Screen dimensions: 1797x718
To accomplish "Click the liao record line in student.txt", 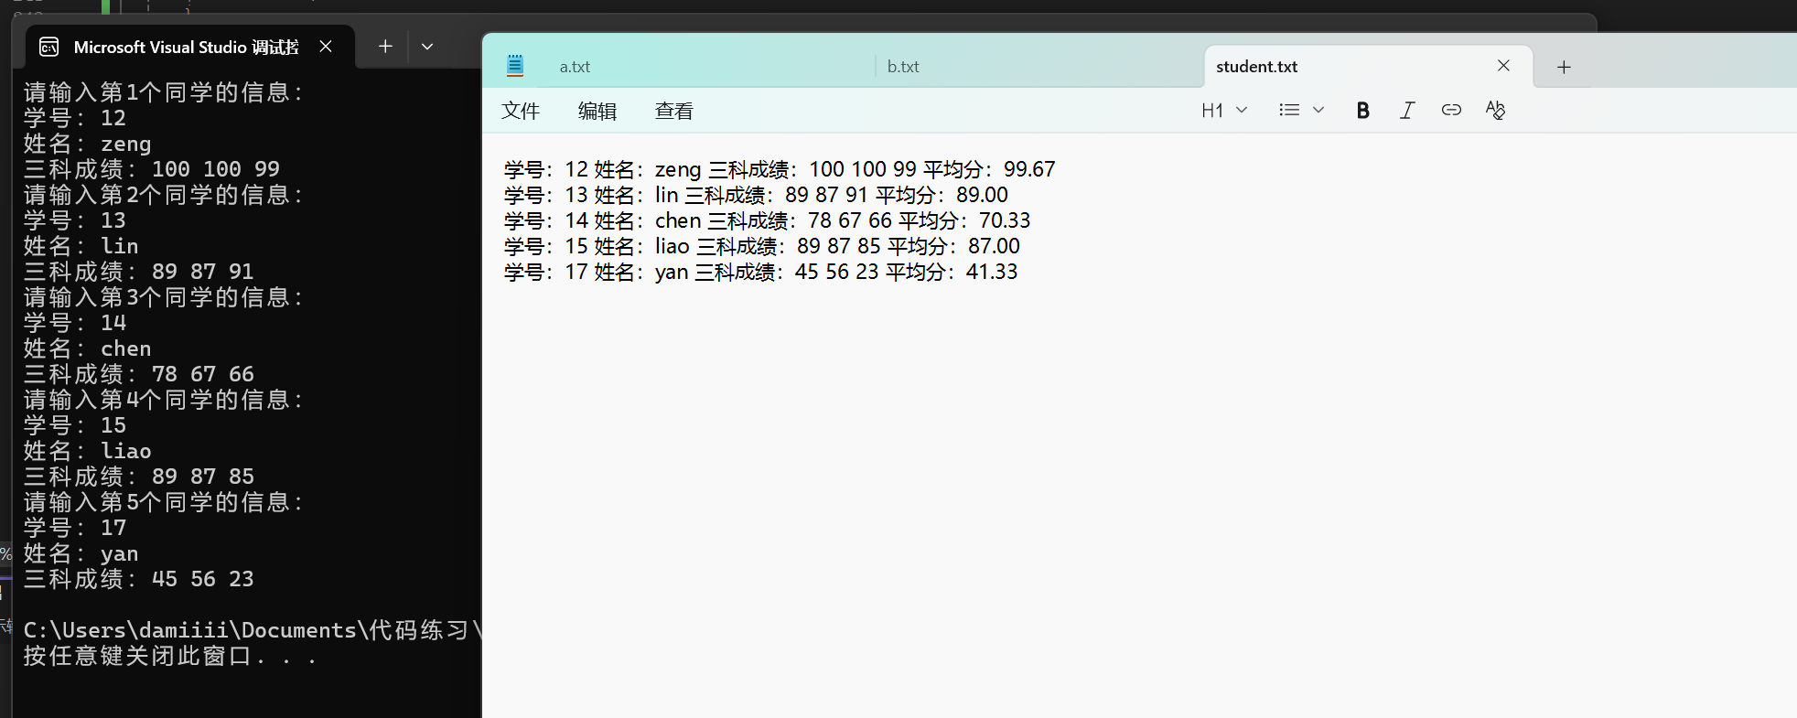I will pyautogui.click(x=761, y=246).
